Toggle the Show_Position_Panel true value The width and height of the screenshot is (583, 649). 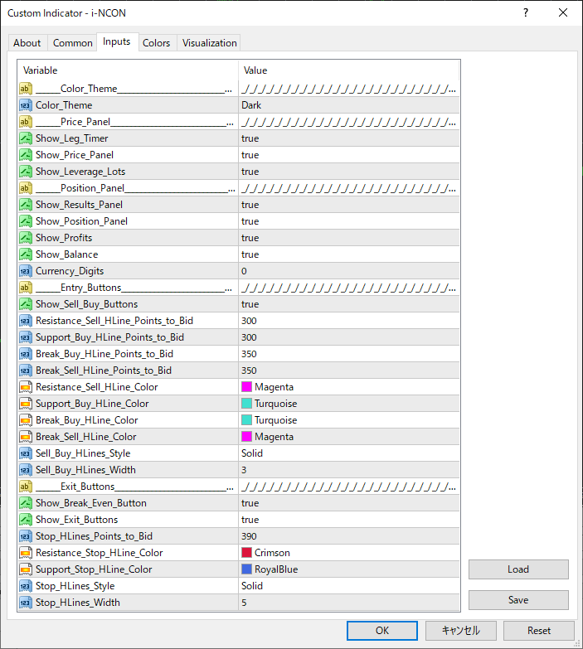(349, 221)
